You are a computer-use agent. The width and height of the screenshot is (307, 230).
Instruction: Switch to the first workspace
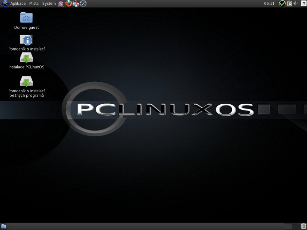(288, 226)
